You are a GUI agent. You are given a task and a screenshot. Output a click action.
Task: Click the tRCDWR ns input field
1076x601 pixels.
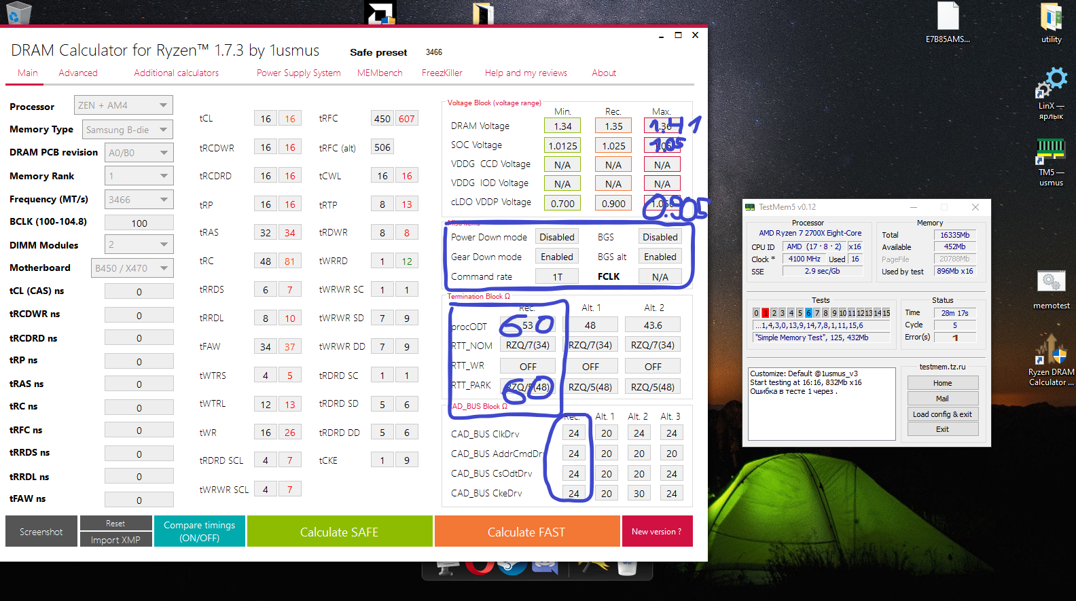point(139,315)
